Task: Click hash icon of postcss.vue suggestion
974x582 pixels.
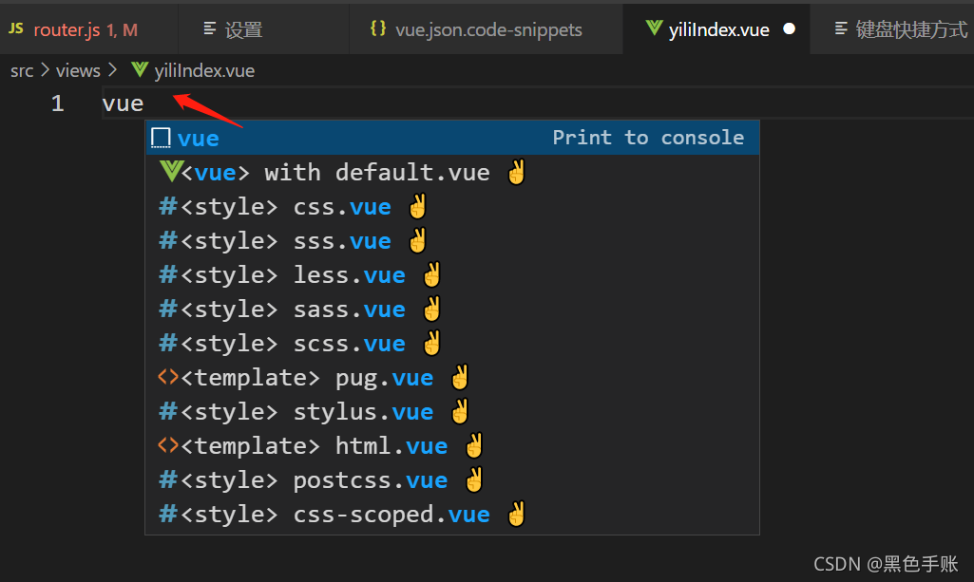Action: pos(167,479)
